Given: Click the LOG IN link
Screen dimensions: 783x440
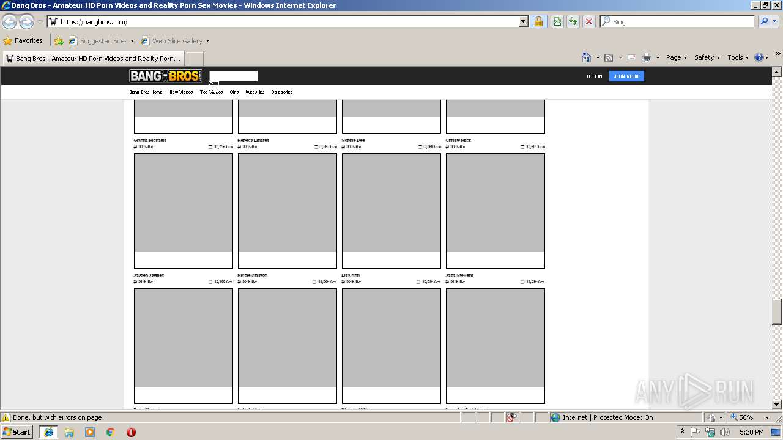Looking at the screenshot, I should coord(594,76).
